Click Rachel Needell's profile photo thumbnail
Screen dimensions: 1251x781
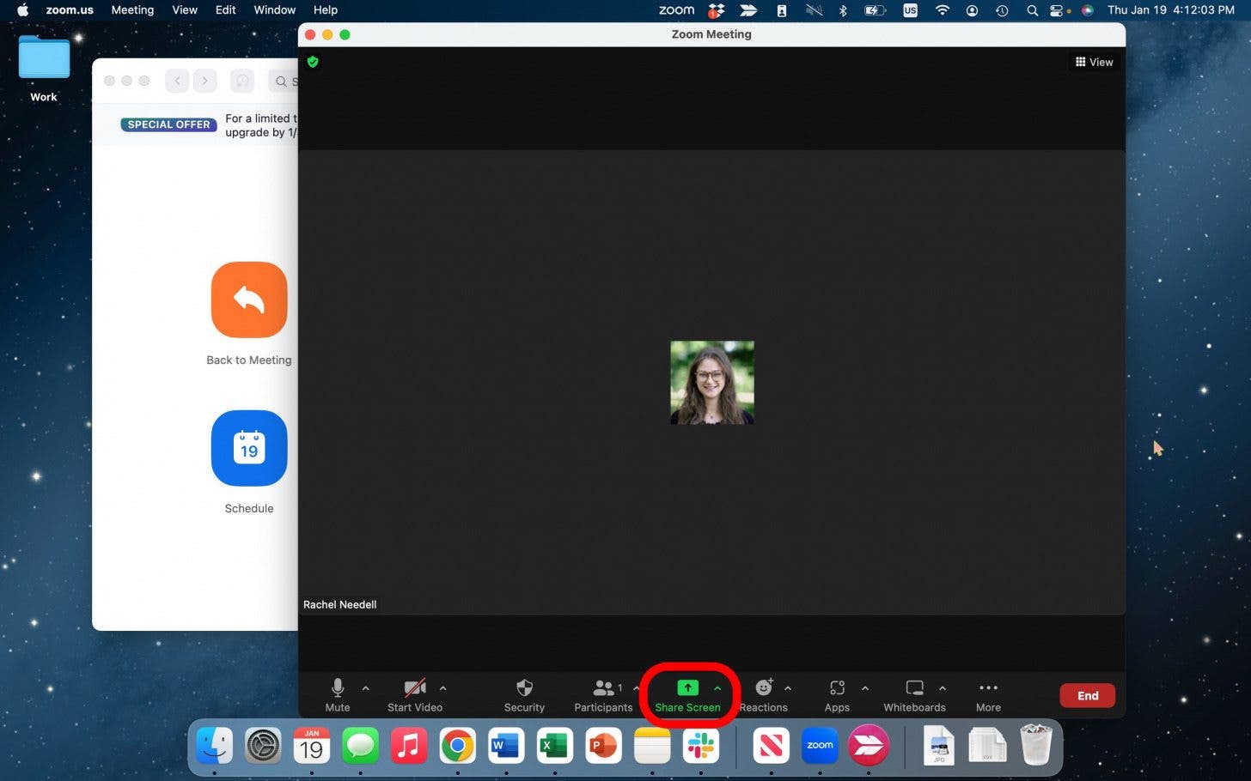(712, 383)
